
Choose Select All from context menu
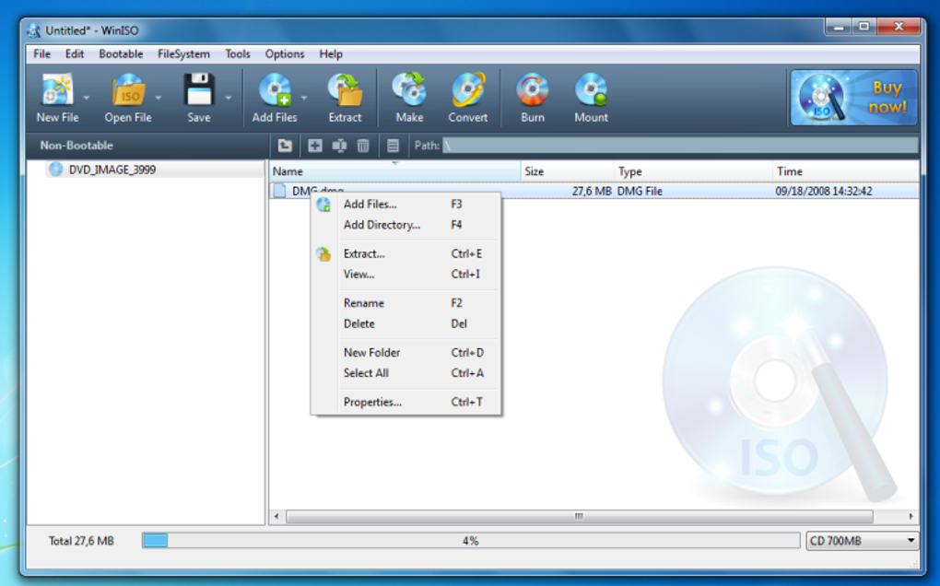[405, 373]
